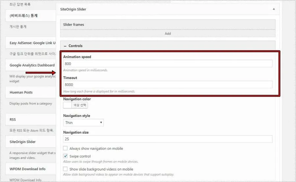Image resolution: width=296 pixels, height=182 pixels.
Task: Click the Timeout input field
Action: [x=168, y=85]
